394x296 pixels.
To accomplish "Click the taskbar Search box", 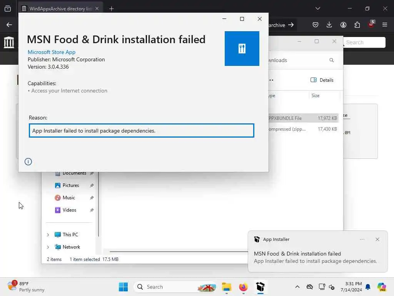I will pos(175,287).
